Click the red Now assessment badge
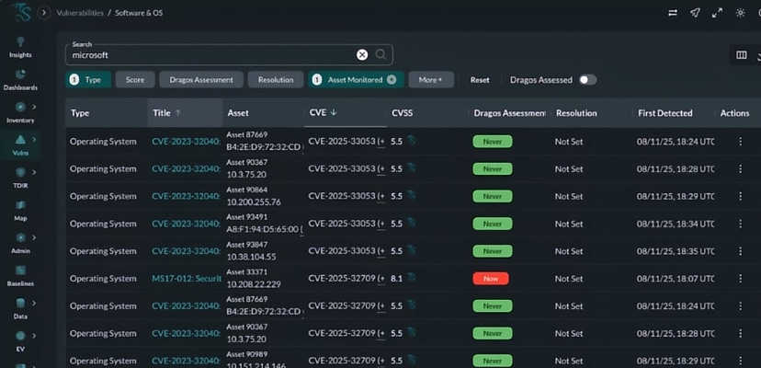 (491, 279)
